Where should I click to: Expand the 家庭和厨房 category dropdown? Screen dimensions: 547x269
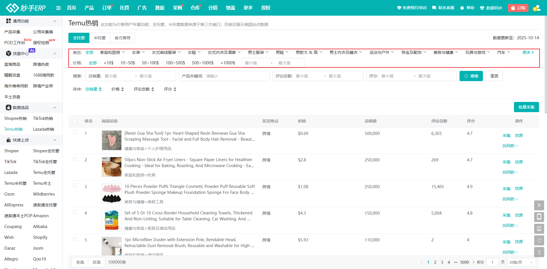(112, 52)
